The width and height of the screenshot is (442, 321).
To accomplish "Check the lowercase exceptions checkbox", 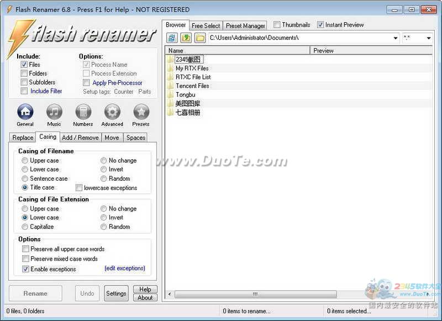I will pos(79,187).
